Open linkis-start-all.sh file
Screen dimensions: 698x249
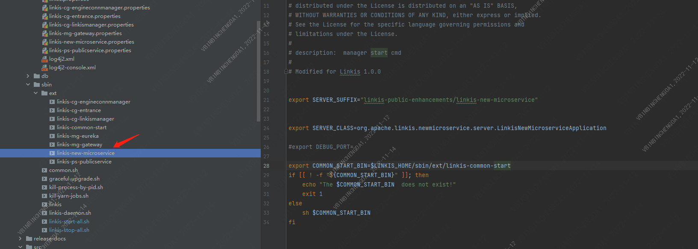(69, 222)
